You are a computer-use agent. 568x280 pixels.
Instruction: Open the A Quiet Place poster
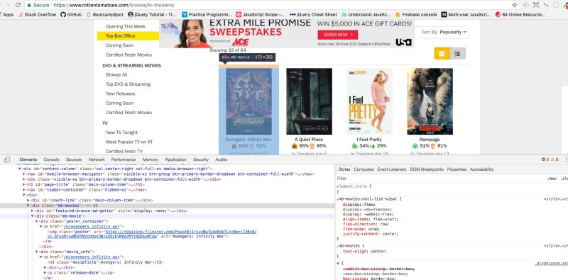pyautogui.click(x=309, y=101)
